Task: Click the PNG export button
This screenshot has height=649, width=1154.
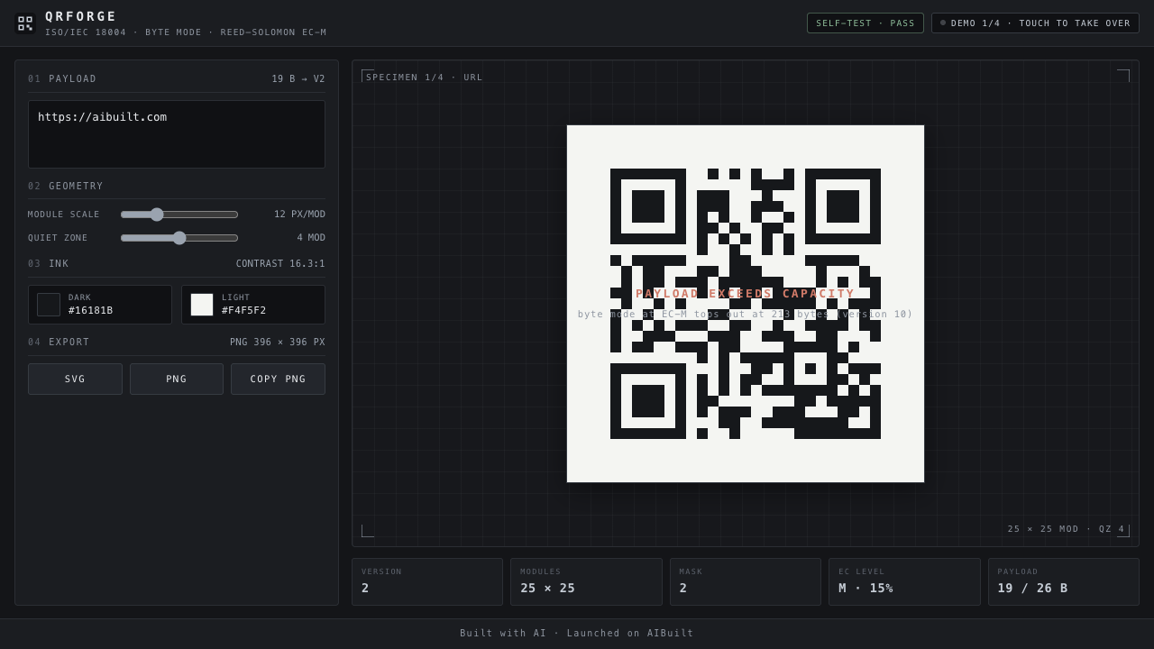Action: [177, 379]
